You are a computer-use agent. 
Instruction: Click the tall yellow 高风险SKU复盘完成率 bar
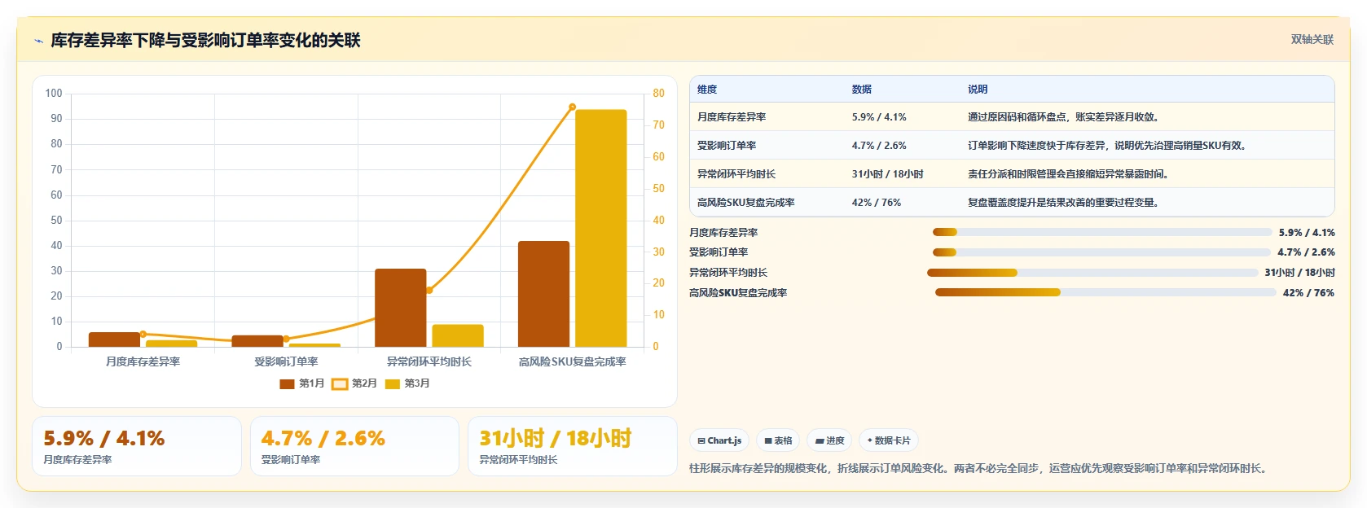pos(601,228)
